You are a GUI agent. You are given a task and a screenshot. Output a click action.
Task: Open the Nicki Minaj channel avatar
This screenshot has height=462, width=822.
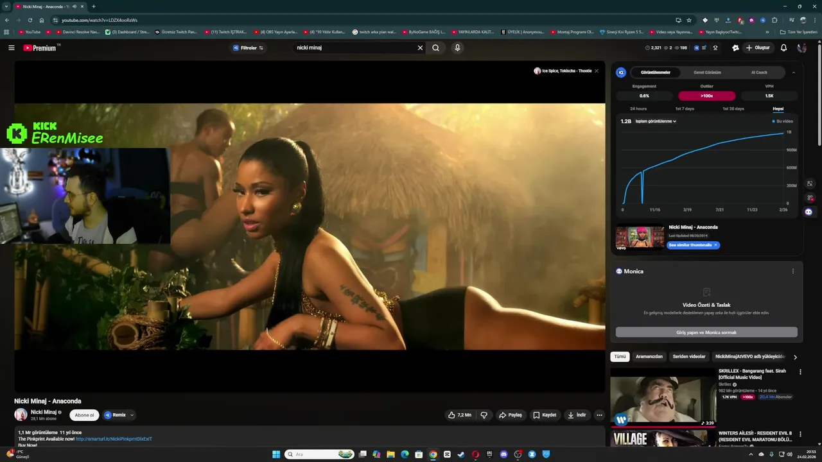[x=21, y=415]
